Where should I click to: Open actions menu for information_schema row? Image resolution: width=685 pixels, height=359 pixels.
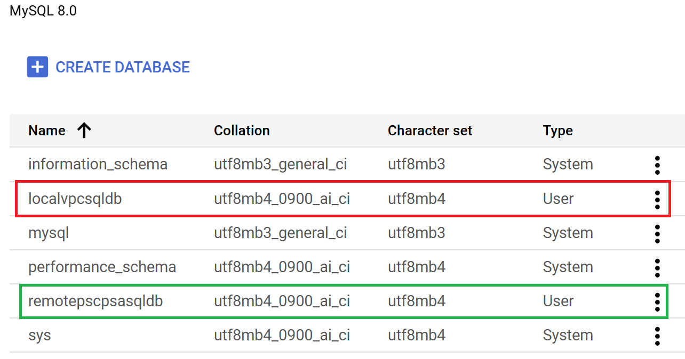[657, 165]
